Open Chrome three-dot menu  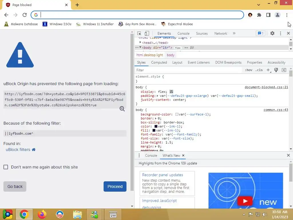point(287,15)
